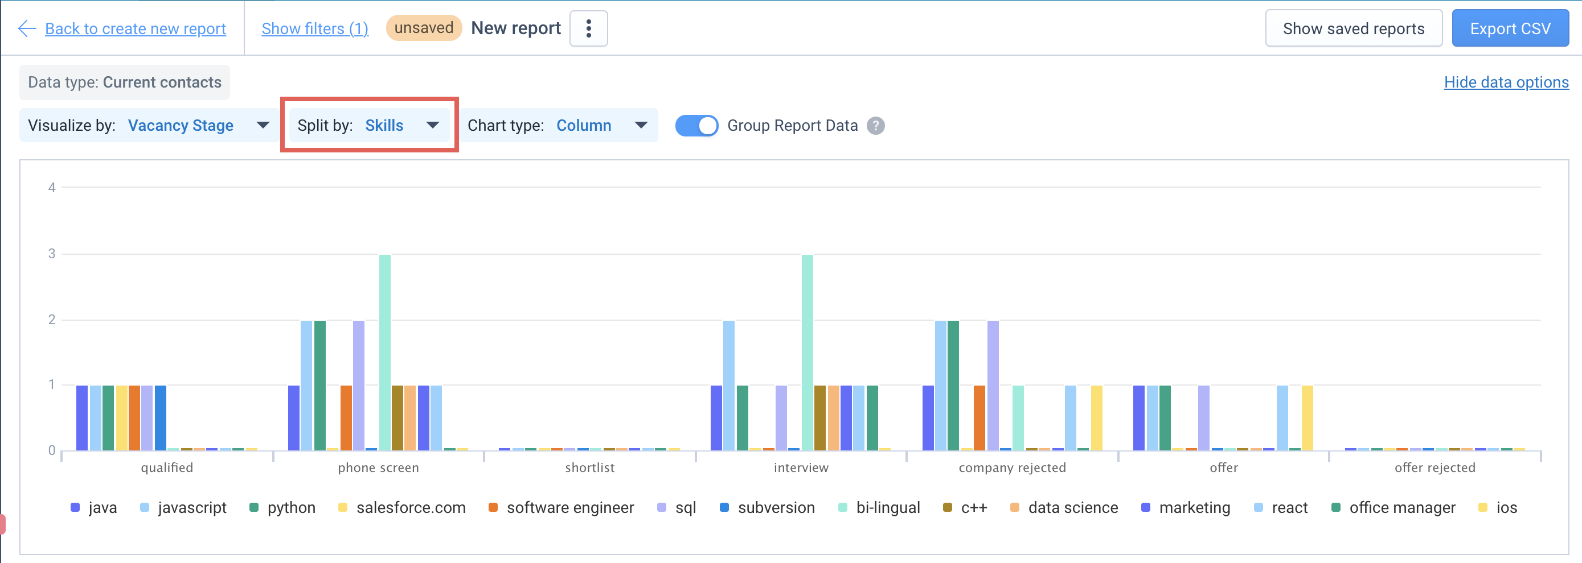Click the Export CSV button
Image resolution: width=1582 pixels, height=563 pixels.
pos(1510,28)
